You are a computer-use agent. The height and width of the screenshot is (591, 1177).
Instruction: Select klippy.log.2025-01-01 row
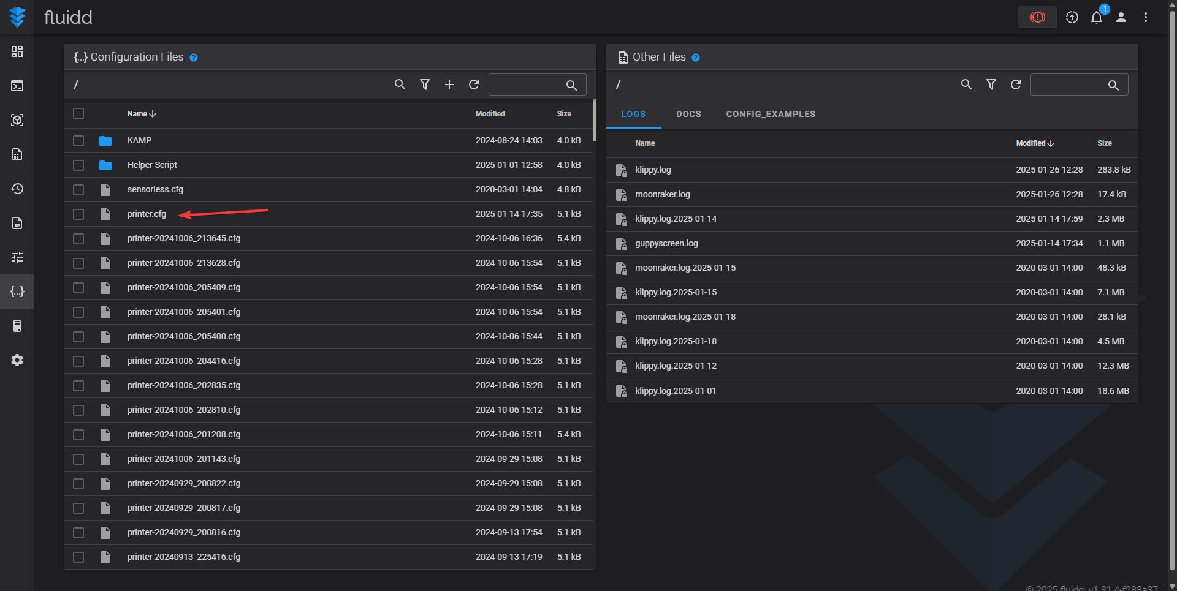tap(872, 391)
